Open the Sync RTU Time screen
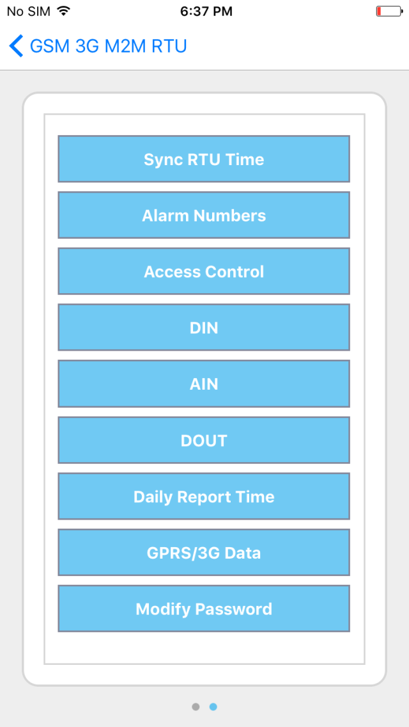409x727 pixels. click(204, 159)
